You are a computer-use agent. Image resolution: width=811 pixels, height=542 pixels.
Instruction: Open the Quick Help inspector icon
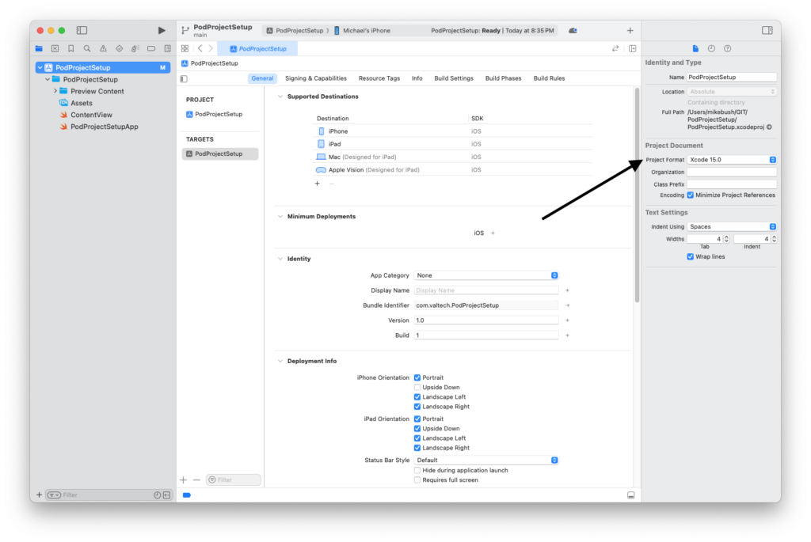tap(727, 49)
